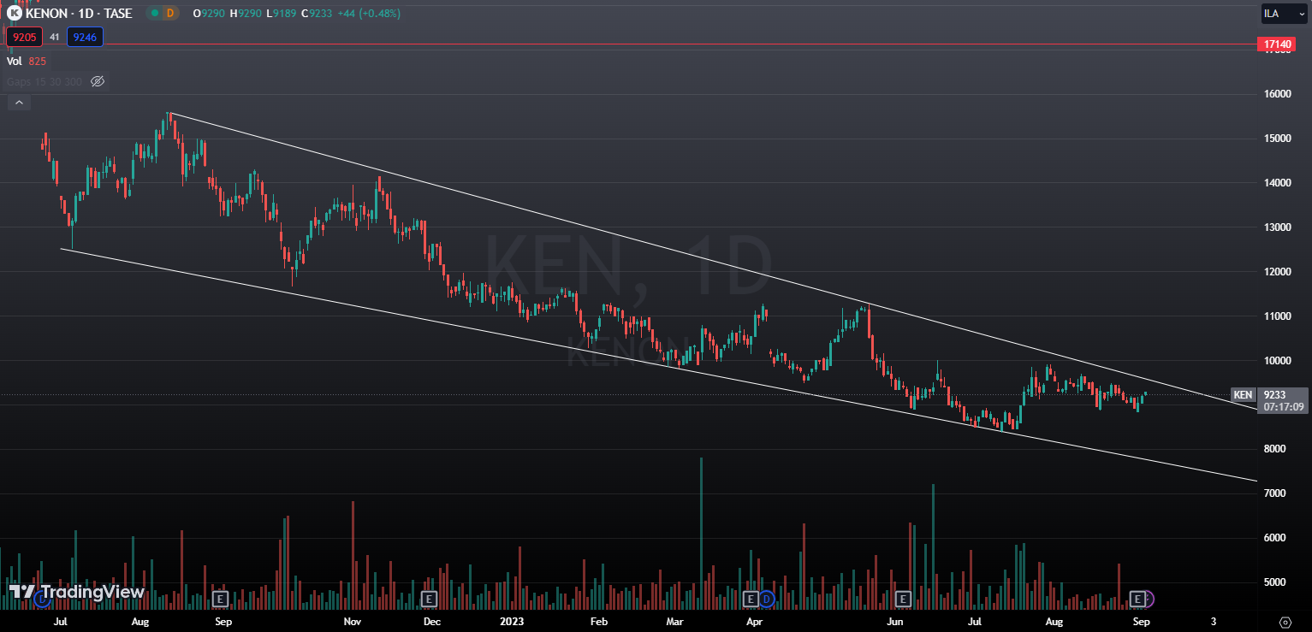Click the KENON symbol logo icon

coord(15,13)
